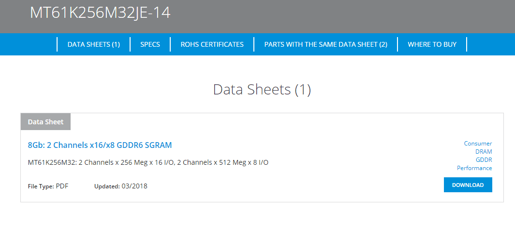Select the gray Data Sheet tab
Image resolution: width=515 pixels, height=225 pixels.
(x=45, y=122)
